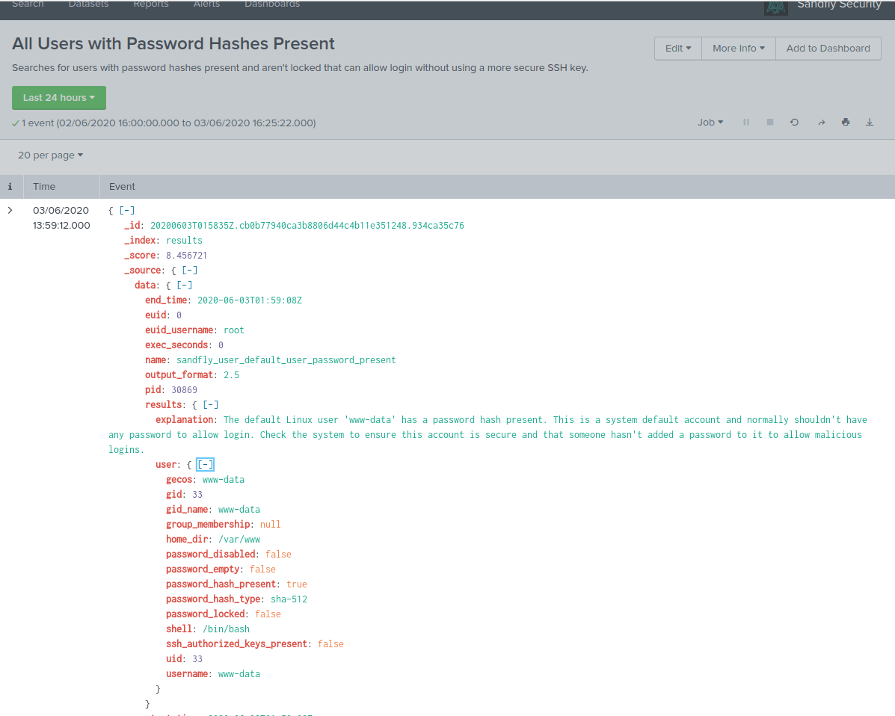Viewport: 895px width, 716px height.
Task: Click the uid value 33
Action: 197,659
